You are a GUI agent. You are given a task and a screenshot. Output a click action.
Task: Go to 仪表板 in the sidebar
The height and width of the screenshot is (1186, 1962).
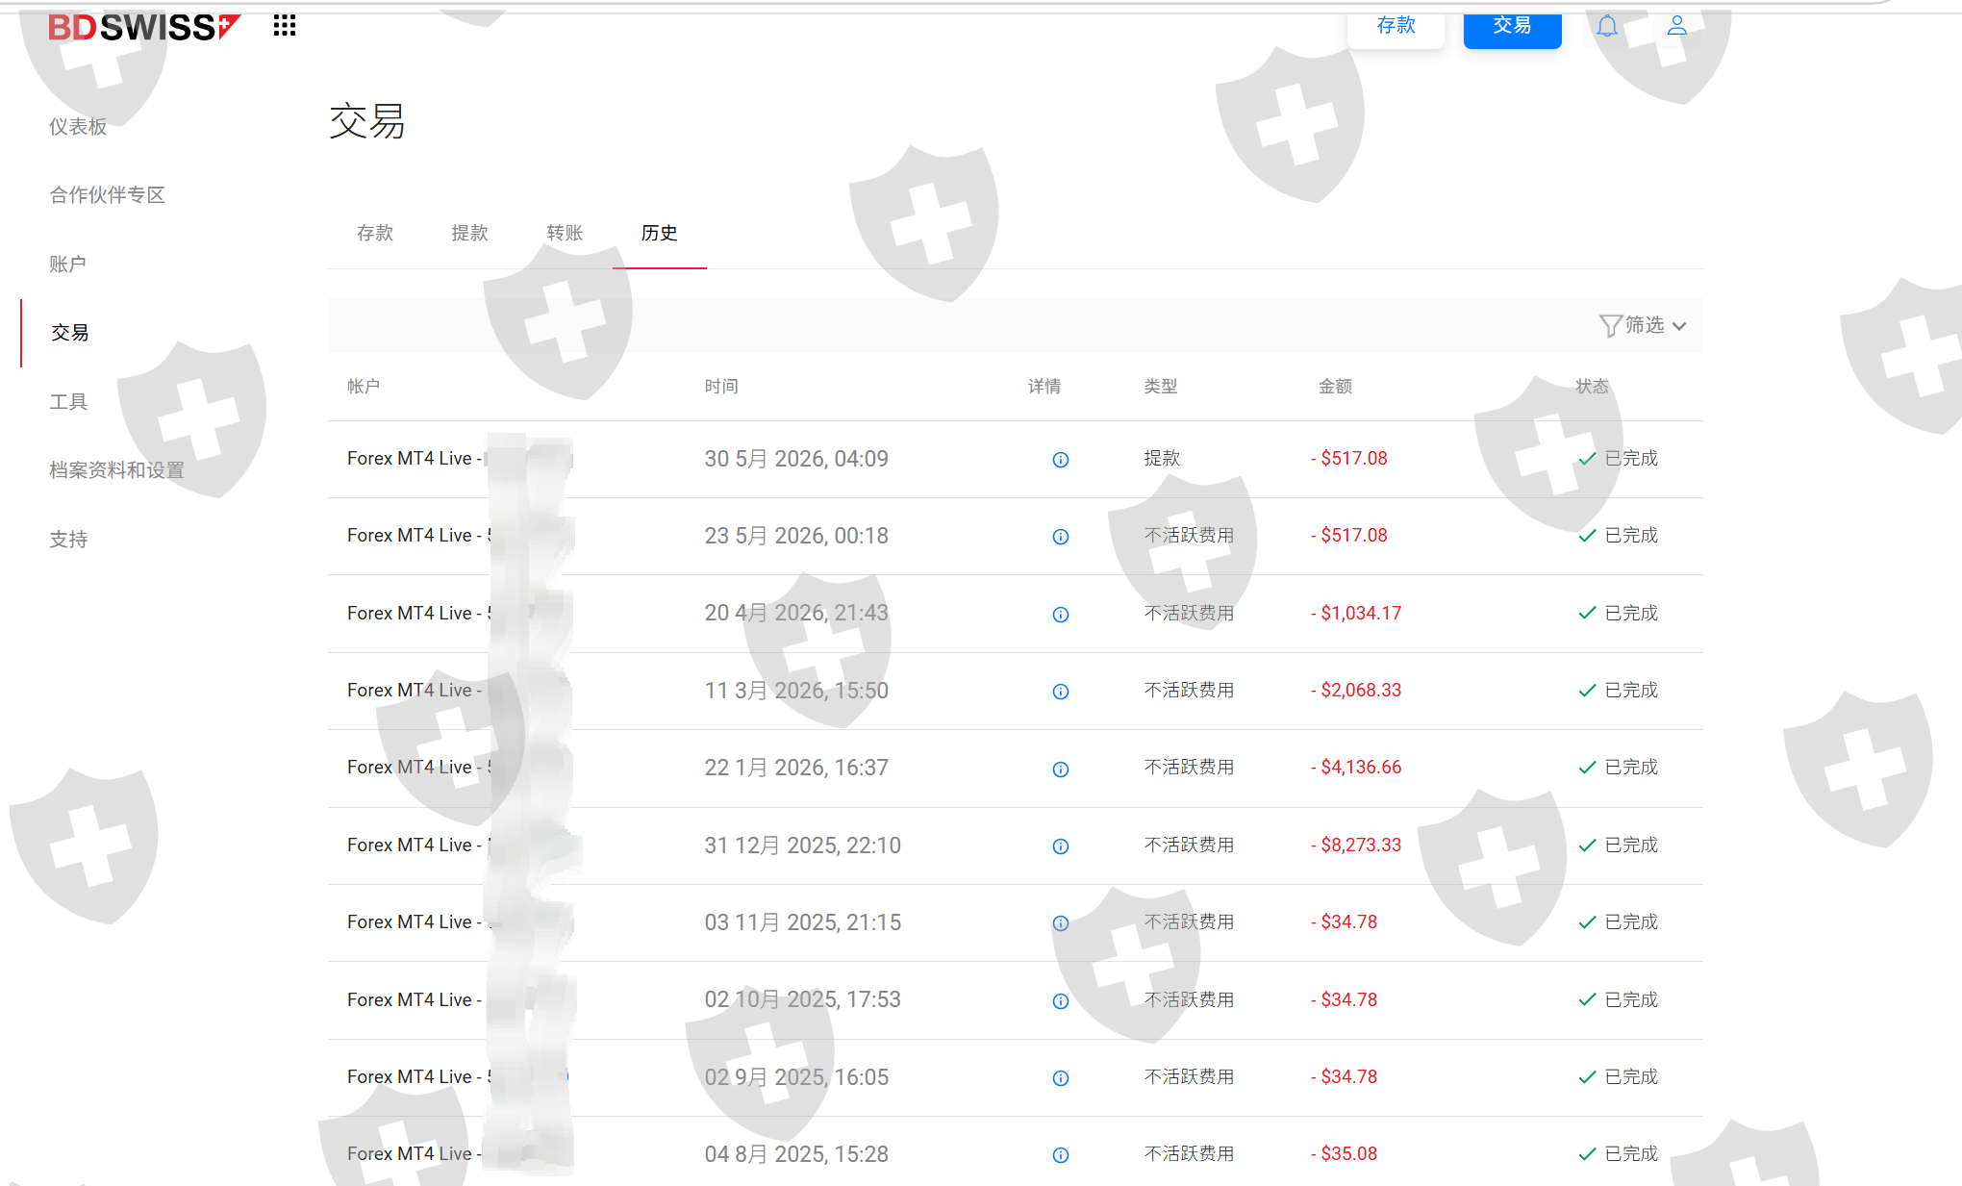point(78,126)
